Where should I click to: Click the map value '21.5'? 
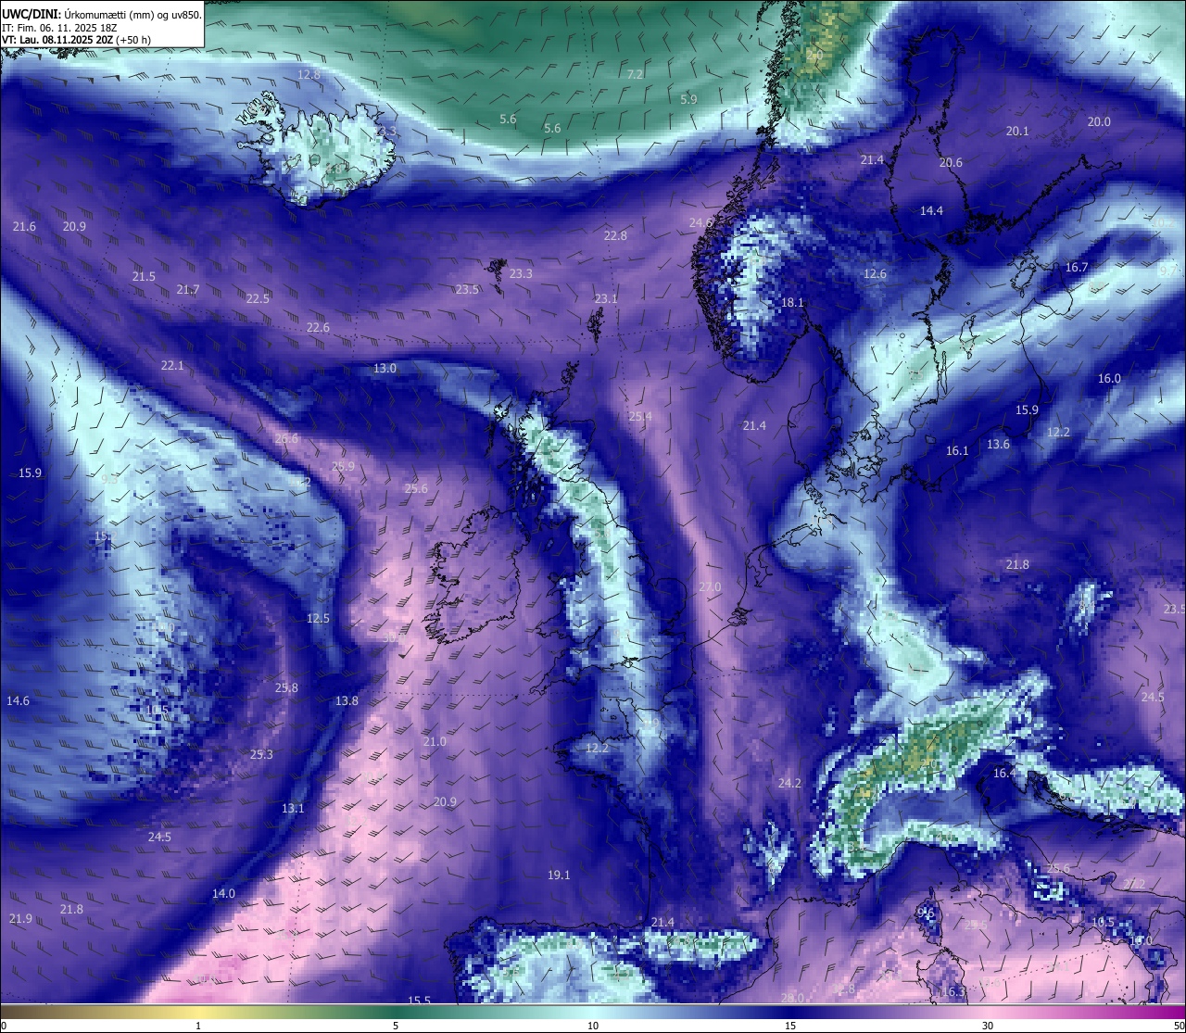(144, 277)
